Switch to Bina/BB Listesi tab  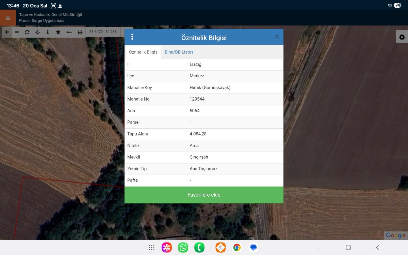tap(180, 52)
